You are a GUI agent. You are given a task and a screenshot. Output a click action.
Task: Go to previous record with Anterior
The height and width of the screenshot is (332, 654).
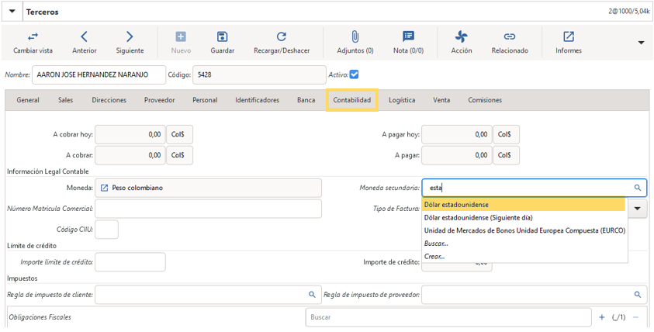[84, 37]
